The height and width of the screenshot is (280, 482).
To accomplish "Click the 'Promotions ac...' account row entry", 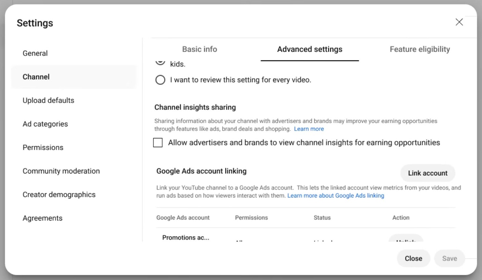I will point(186,238).
